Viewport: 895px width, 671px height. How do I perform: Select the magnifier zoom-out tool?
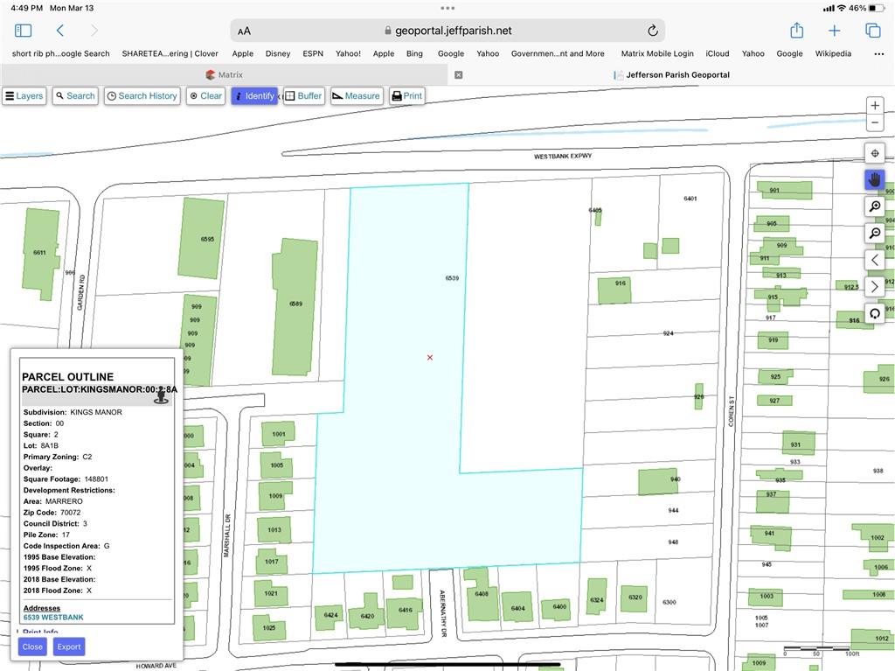point(874,234)
